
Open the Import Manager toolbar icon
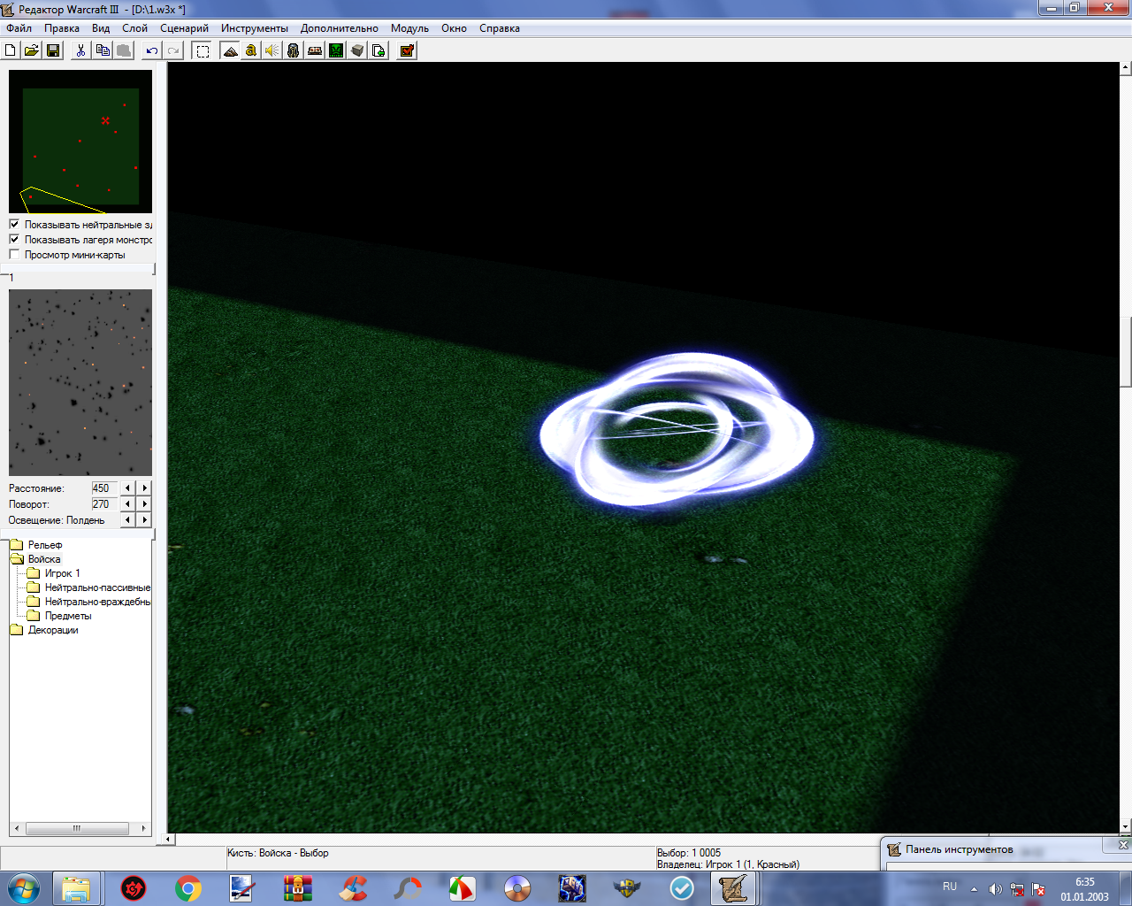click(x=379, y=50)
